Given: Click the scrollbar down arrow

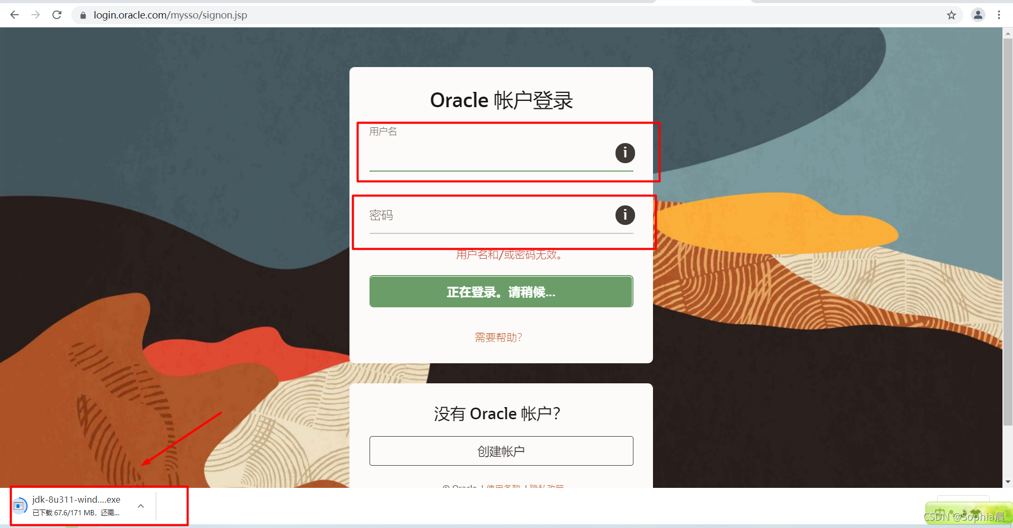Looking at the screenshot, I should [1008, 482].
